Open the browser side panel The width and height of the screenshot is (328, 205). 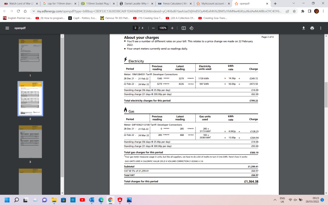(310, 11)
